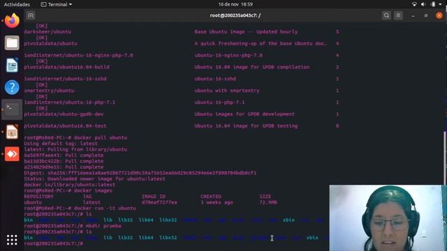Click 'Using default tag: latest' line
The width and height of the screenshot is (447, 251).
click(61, 144)
